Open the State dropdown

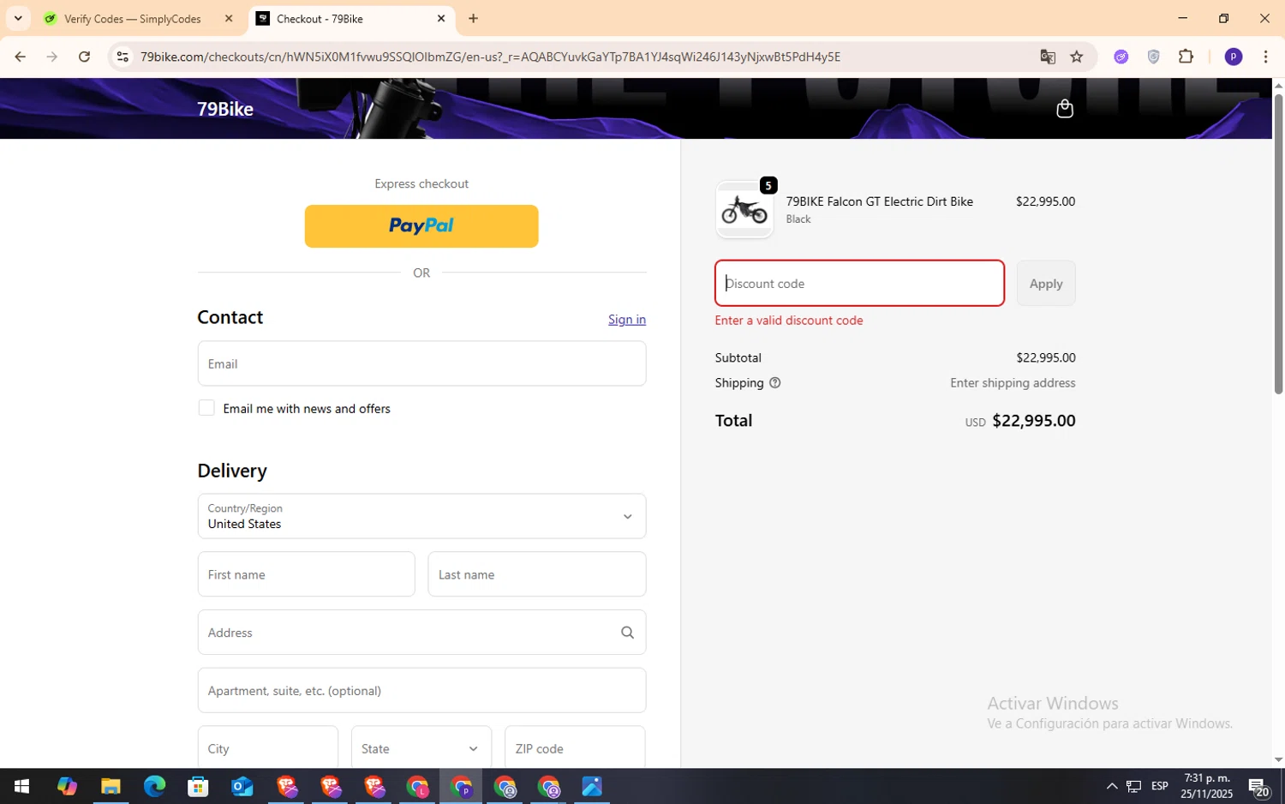(421, 748)
